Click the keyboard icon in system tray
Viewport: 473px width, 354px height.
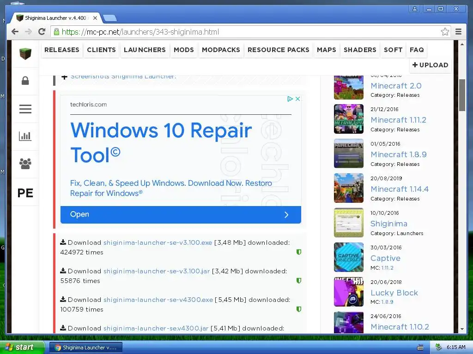420,348
